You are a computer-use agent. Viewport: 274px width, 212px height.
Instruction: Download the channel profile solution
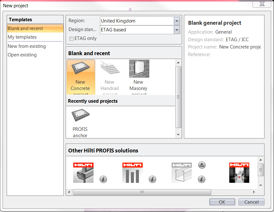coord(202,165)
